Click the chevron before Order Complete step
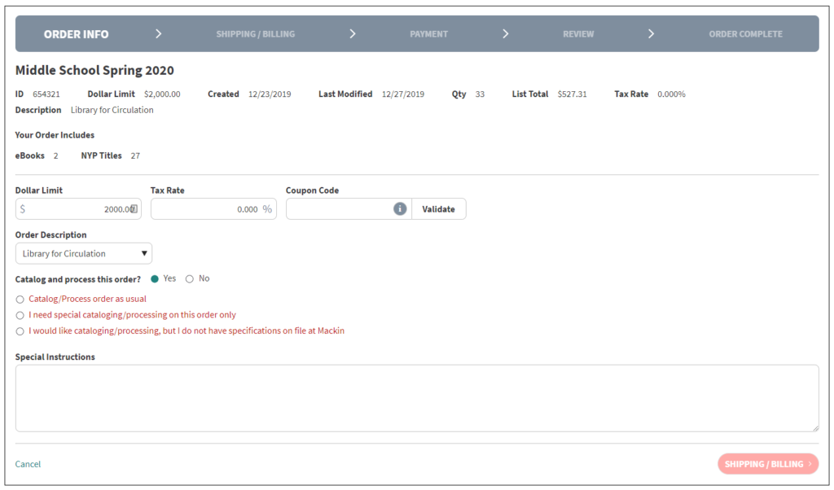This screenshot has height=490, width=834. (651, 33)
